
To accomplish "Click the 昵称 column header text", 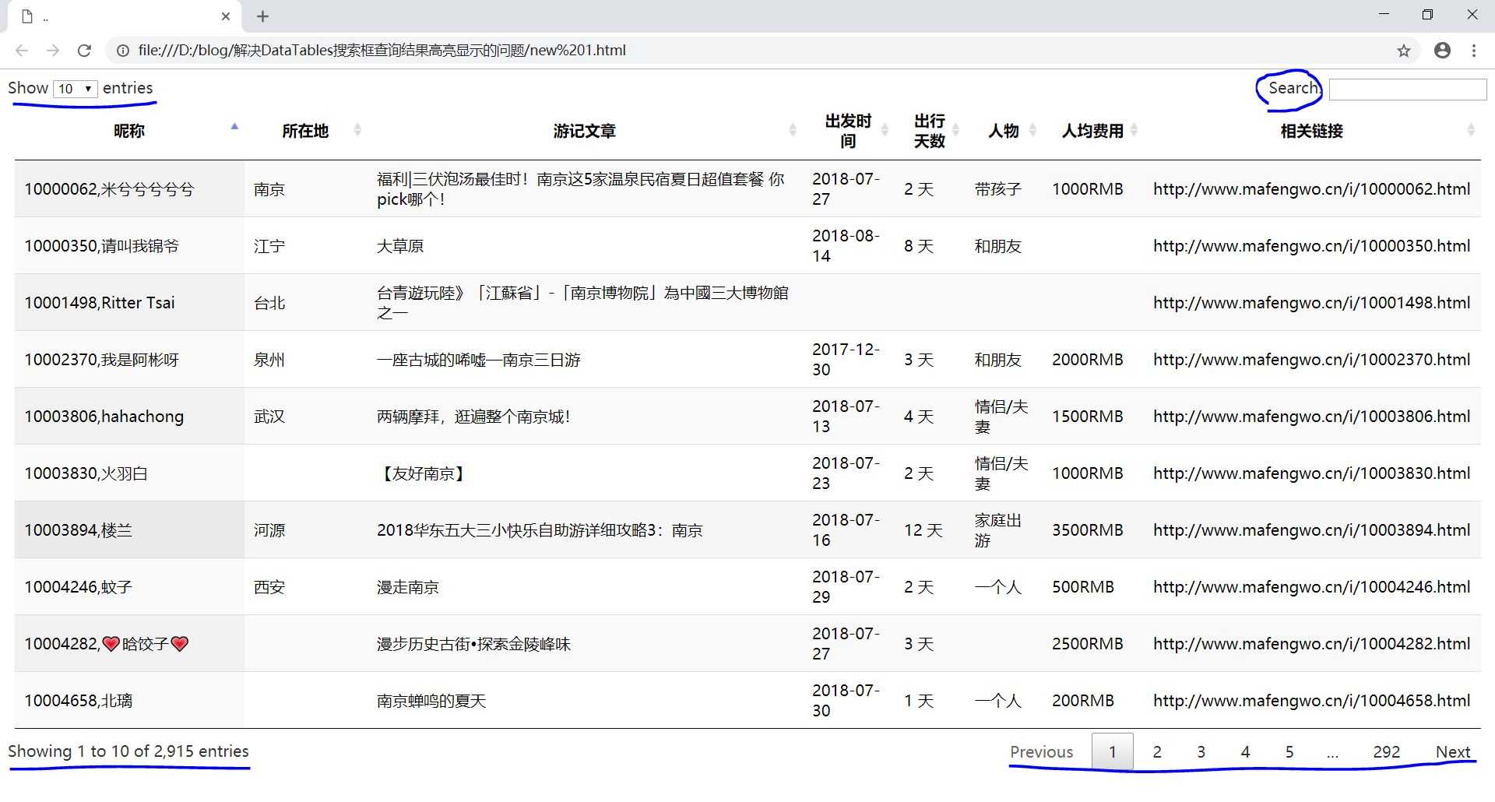I will pyautogui.click(x=129, y=131).
